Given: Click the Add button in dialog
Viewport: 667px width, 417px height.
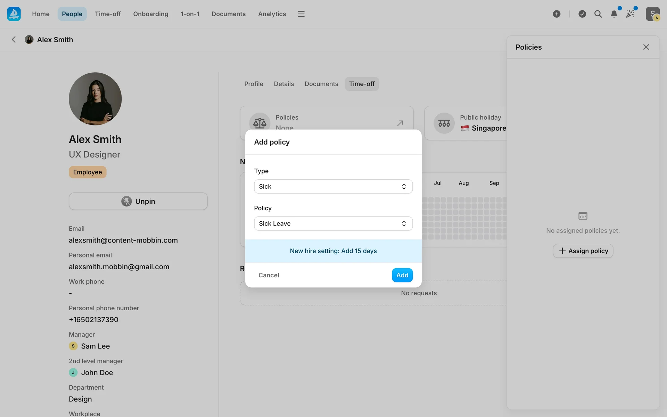Looking at the screenshot, I should [x=402, y=275].
